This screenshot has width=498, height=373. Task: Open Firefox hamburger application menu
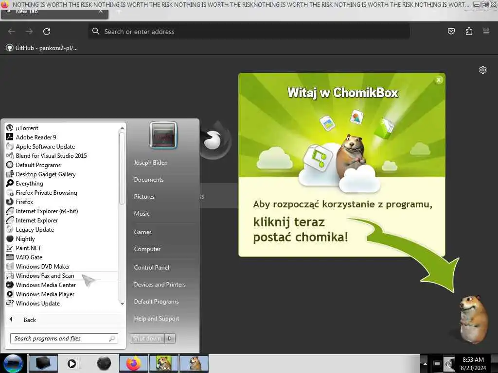click(486, 31)
